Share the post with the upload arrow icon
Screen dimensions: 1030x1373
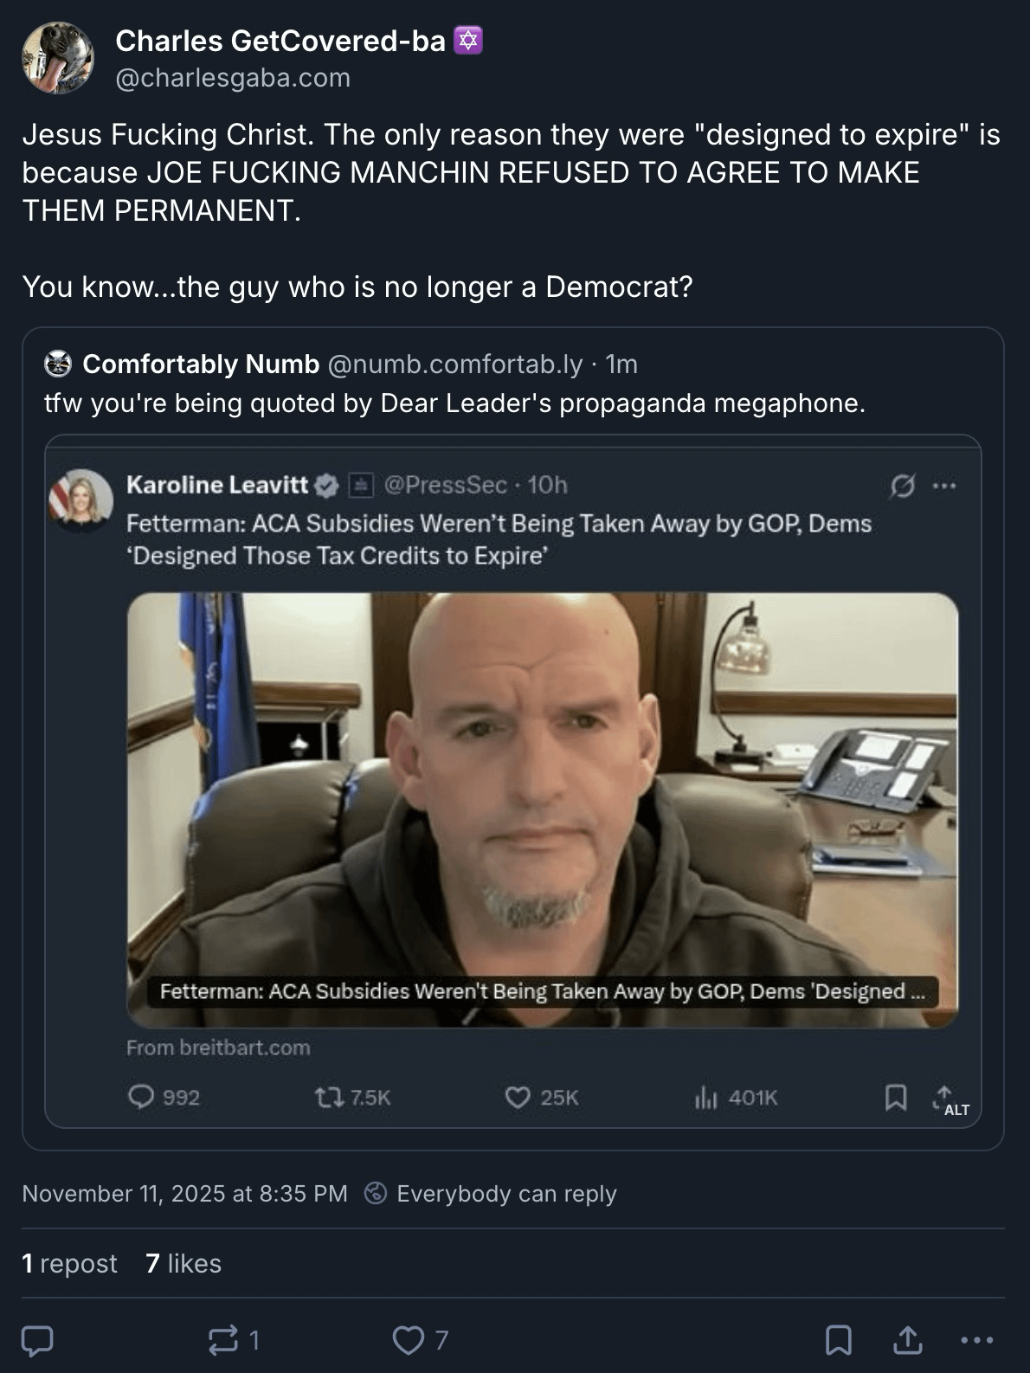click(907, 1340)
